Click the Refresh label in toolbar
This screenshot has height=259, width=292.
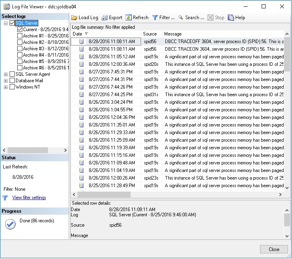pyautogui.click(x=141, y=18)
